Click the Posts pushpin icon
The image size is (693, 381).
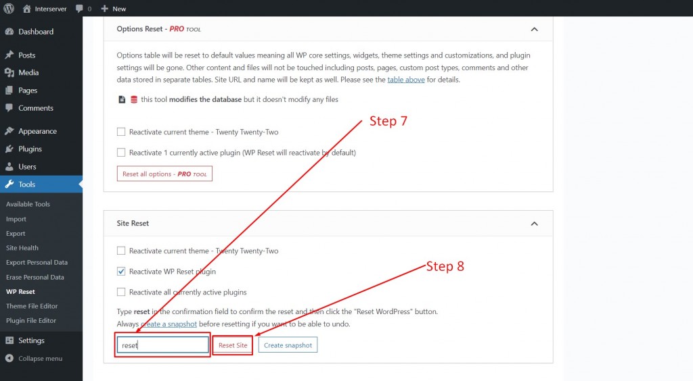pyautogui.click(x=9, y=55)
